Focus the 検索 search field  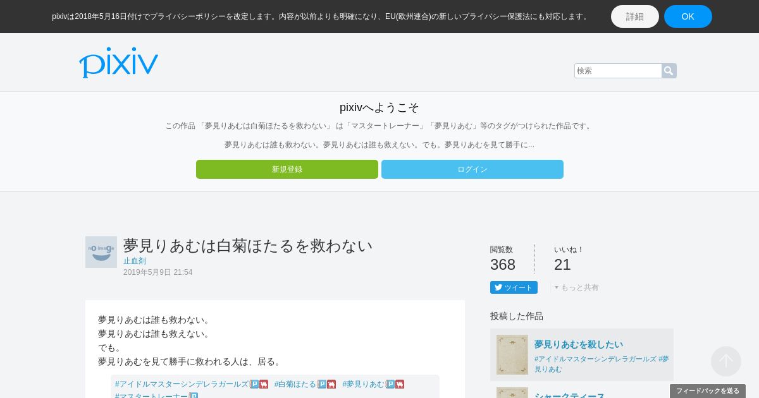click(618, 71)
